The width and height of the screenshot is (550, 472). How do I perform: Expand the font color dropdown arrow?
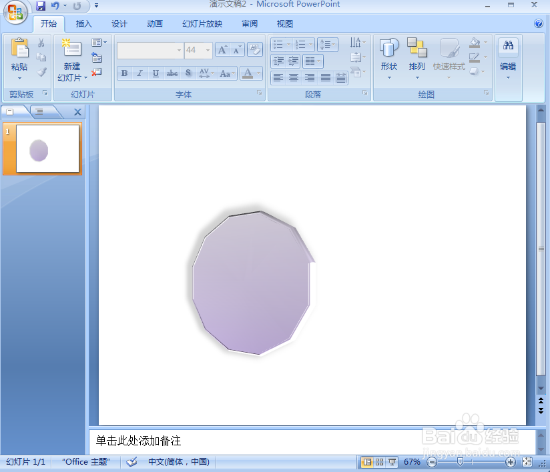point(259,73)
